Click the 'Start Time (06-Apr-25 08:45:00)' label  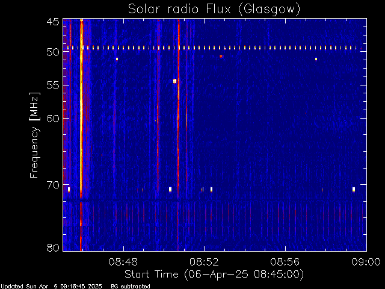tap(214, 275)
